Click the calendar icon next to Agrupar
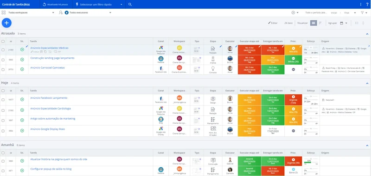This screenshot has height=176, width=371. pyautogui.click(x=341, y=23)
